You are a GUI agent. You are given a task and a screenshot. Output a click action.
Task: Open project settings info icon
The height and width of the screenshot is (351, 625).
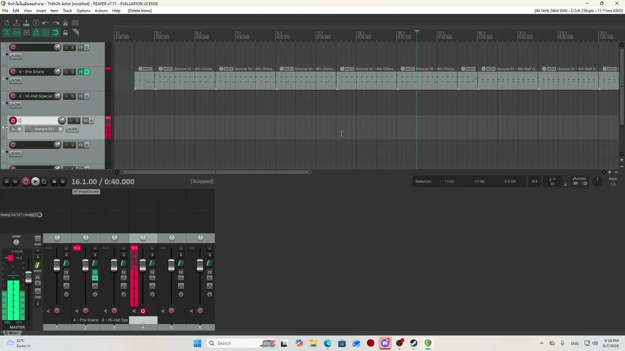(36, 23)
